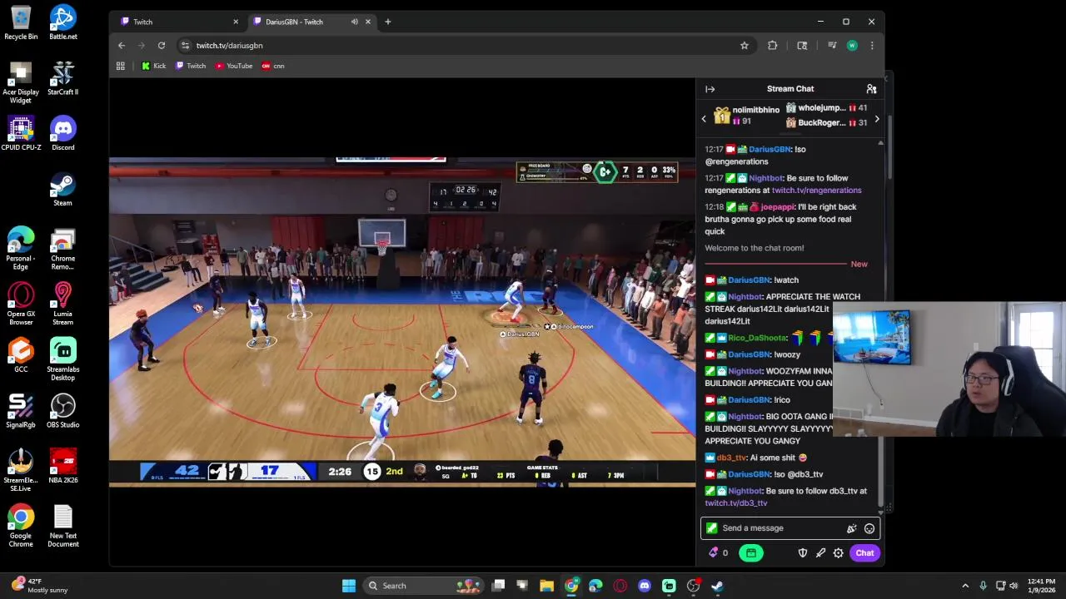Open the emote picker in chat box

pos(869,528)
